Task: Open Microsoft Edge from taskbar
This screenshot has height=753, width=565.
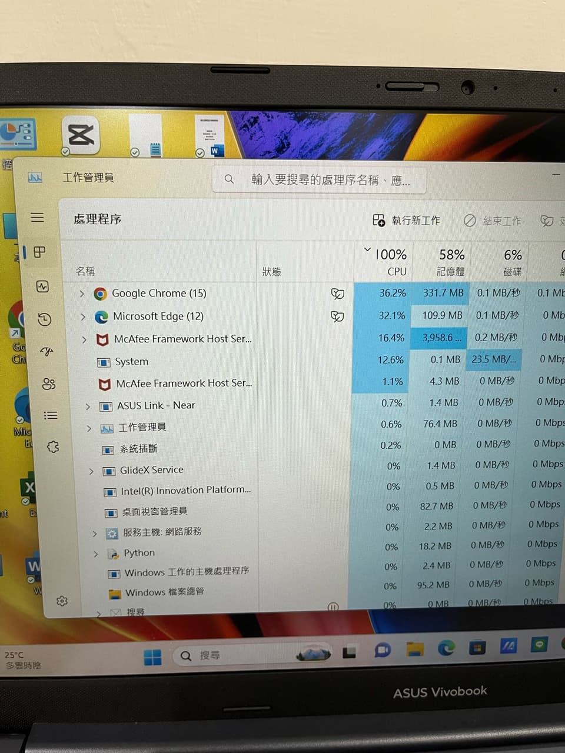Action: [446, 648]
